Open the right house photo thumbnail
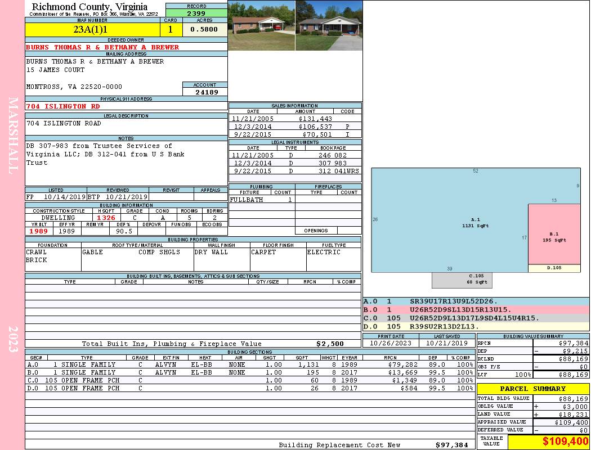Viewport: 591px width, 450px height. coord(329,26)
